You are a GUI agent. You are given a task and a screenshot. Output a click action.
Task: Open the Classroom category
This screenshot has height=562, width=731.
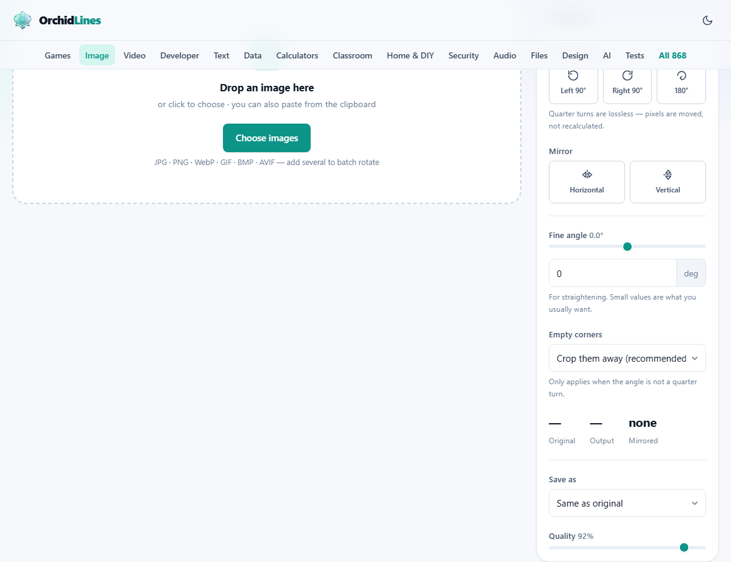tap(352, 55)
